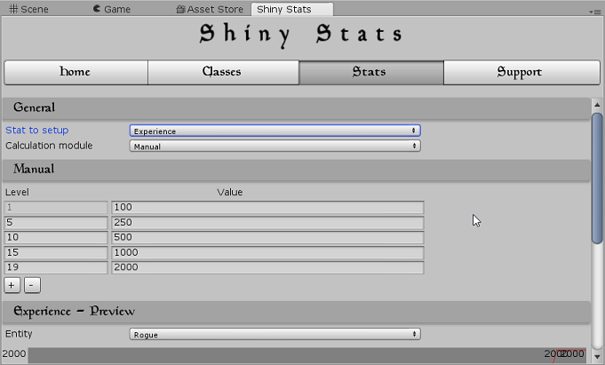
Task: Go to the Home section
Action: (76, 72)
